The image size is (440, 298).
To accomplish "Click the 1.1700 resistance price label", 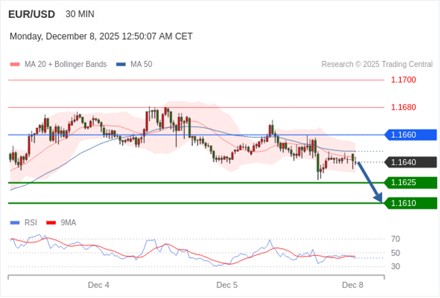I will pyautogui.click(x=404, y=80).
